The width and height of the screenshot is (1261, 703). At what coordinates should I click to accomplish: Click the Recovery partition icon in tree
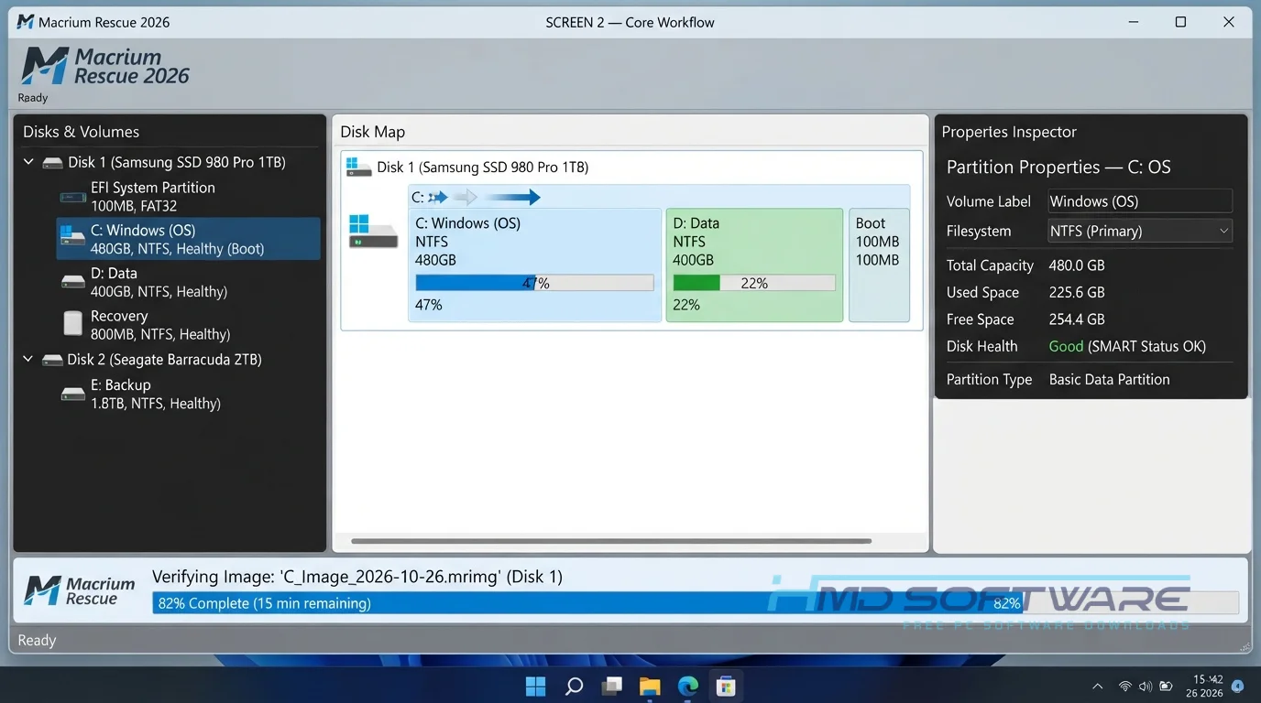point(73,323)
